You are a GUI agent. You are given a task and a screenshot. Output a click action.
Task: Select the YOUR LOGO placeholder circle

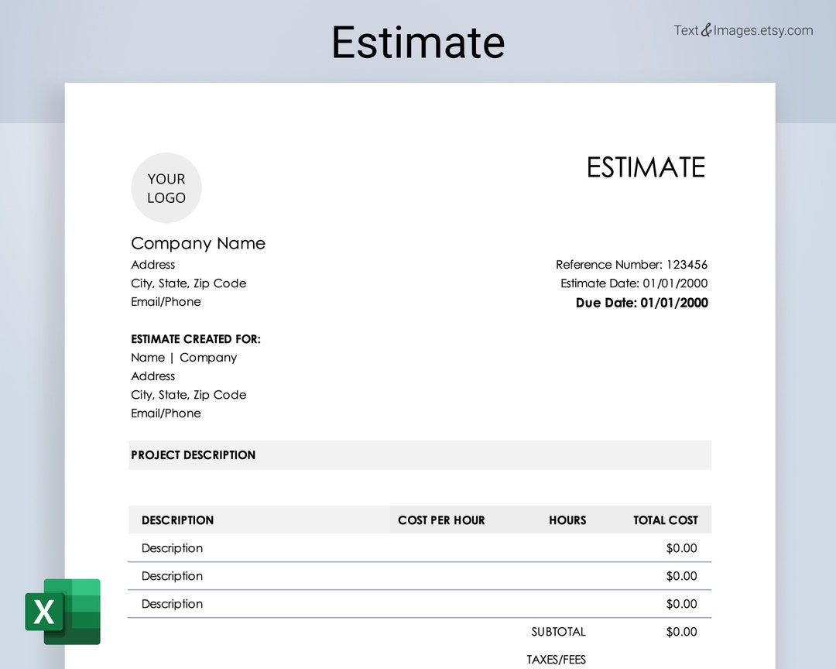[x=166, y=187]
